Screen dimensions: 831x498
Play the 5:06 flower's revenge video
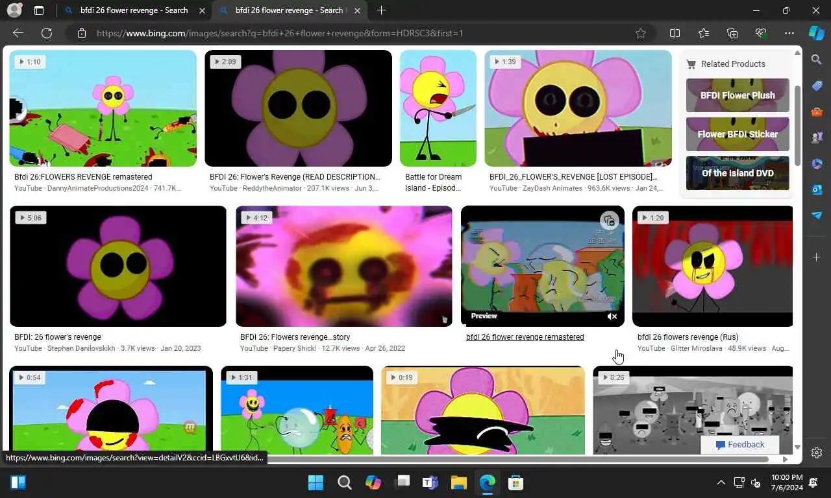pos(118,267)
